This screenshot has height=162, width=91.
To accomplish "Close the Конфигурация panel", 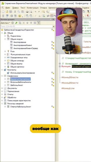I will pyautogui.click(x=53, y=19).
